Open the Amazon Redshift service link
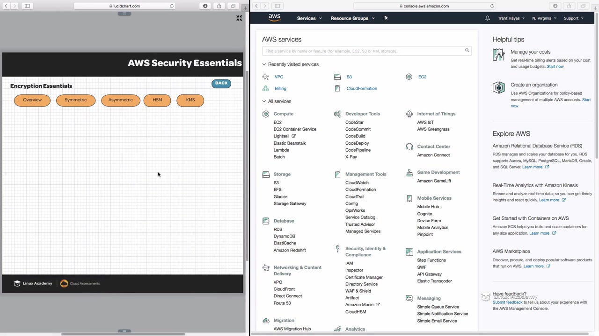Image resolution: width=599 pixels, height=336 pixels. pos(290,250)
